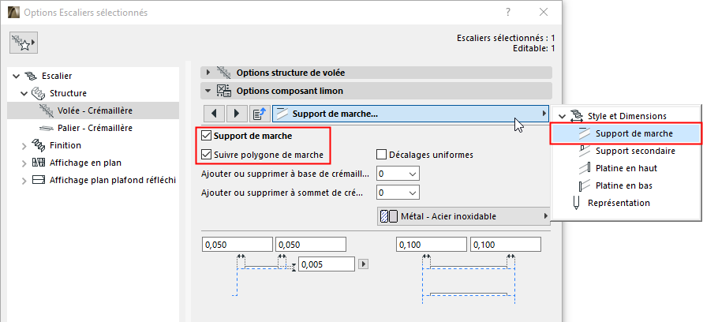Click the small arrow beside 0,005 field
Screen dimensions: 703x322
(x=364, y=264)
